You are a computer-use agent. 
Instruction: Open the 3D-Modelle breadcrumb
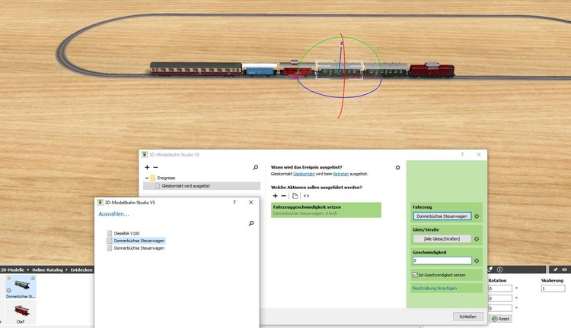12,270
